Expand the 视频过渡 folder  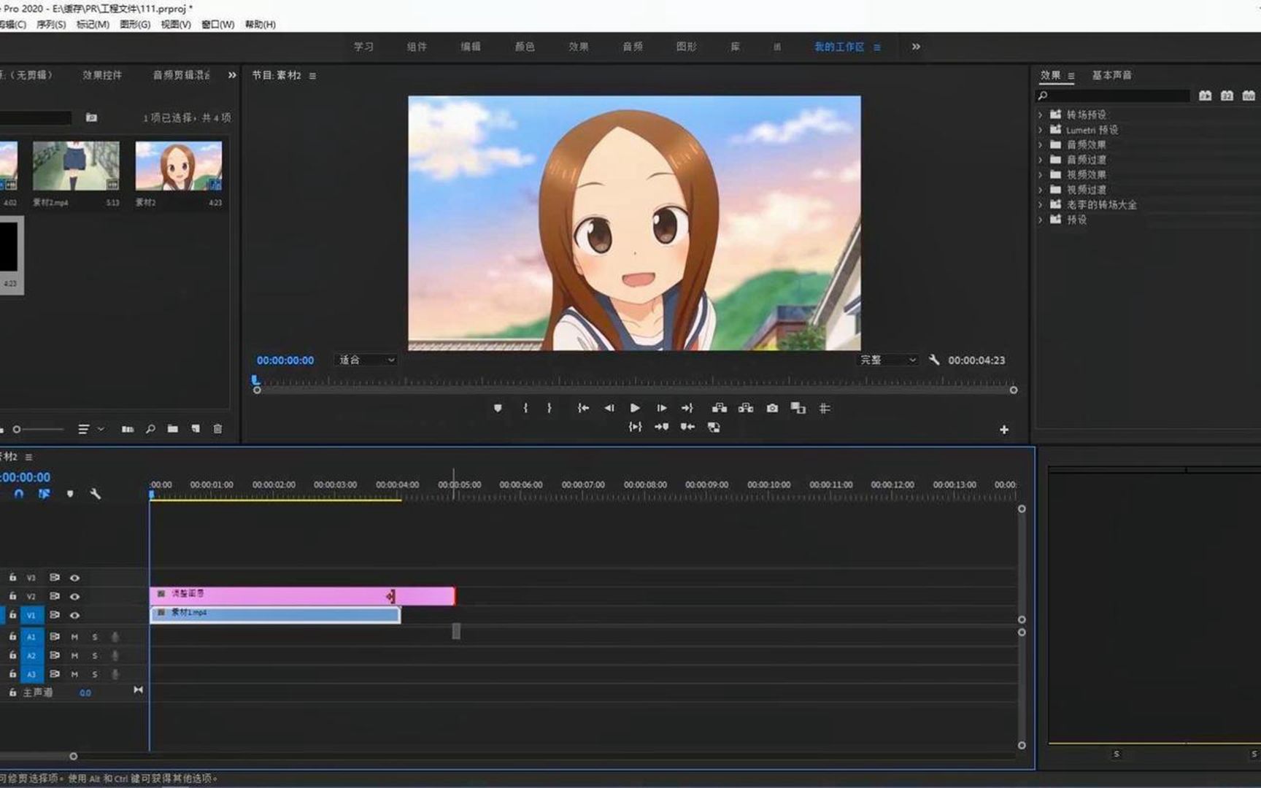click(x=1040, y=190)
